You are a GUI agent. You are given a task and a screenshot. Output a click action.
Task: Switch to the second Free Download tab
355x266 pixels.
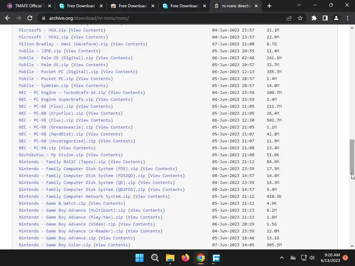(x=132, y=6)
